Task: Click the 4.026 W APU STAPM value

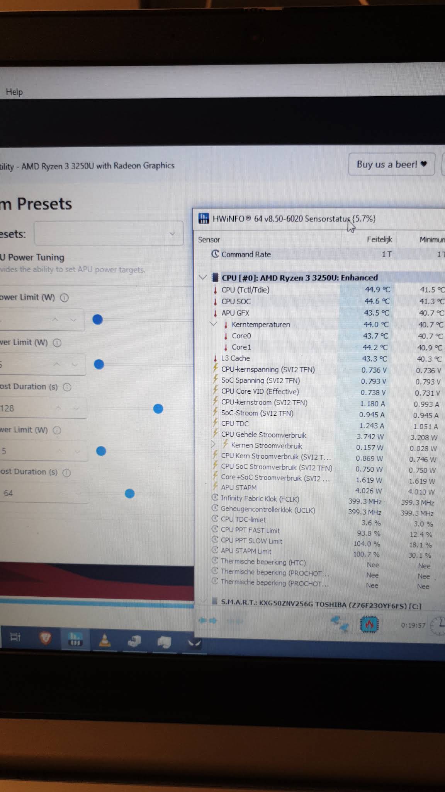Action: point(368,491)
